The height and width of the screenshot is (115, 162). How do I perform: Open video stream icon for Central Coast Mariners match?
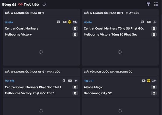[x=65, y=22]
